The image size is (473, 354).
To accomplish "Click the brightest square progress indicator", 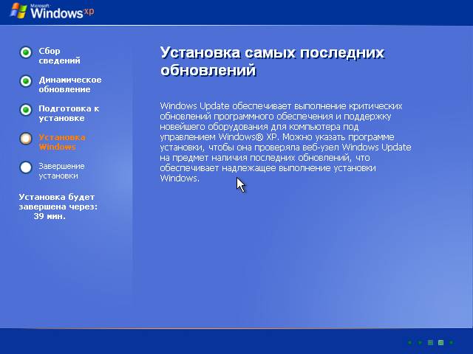I will [x=440, y=342].
